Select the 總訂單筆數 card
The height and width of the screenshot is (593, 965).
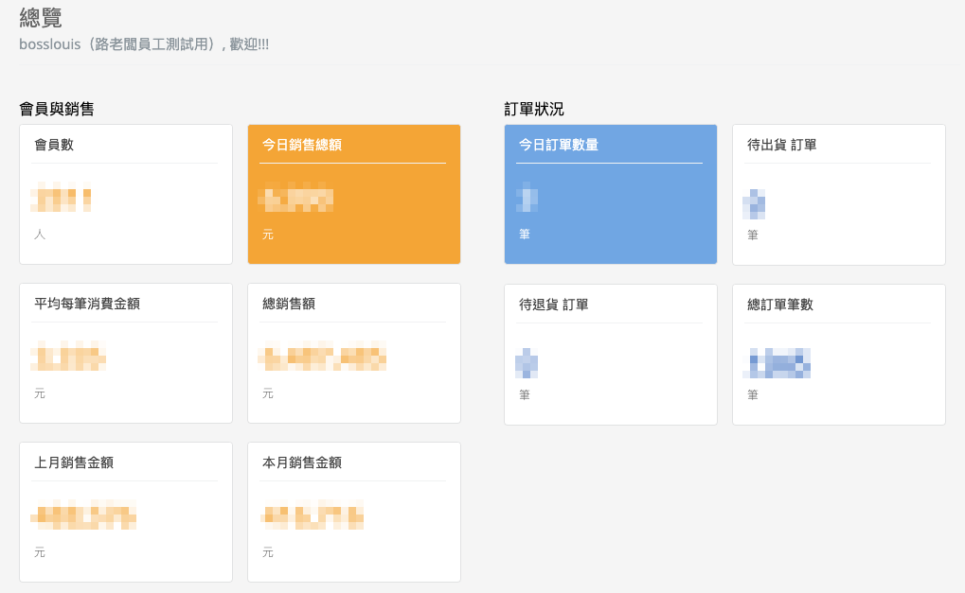click(839, 355)
